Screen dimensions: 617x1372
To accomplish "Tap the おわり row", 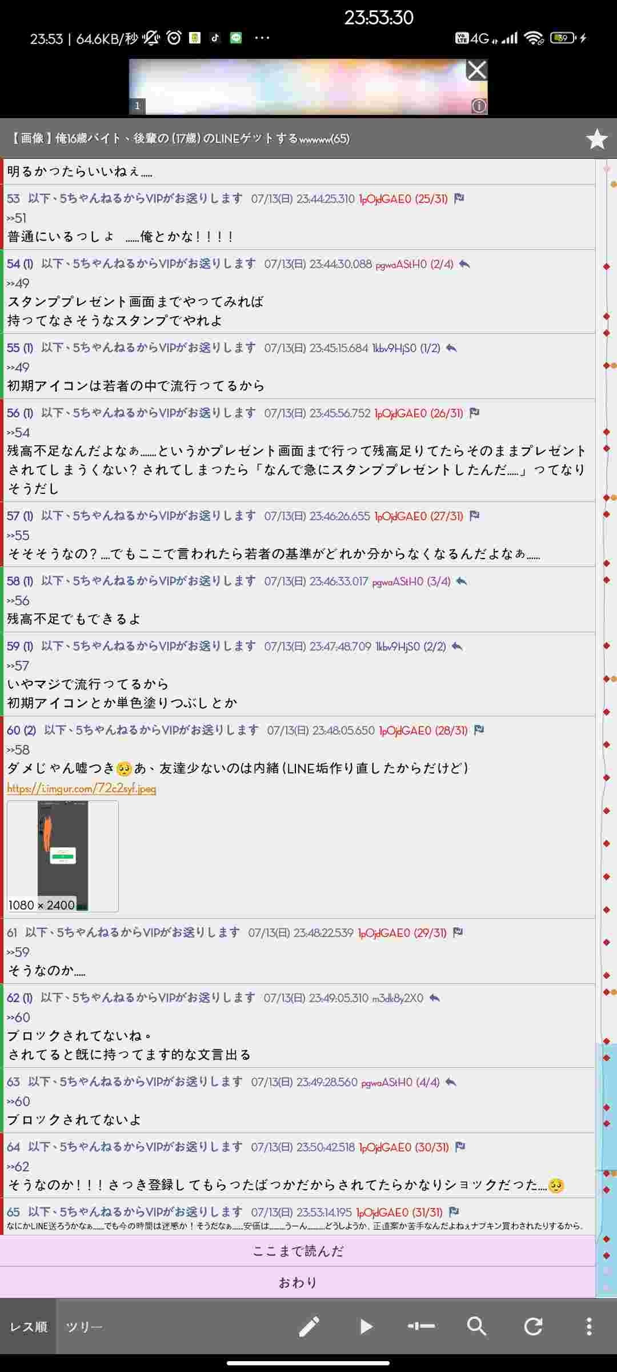I will coord(298,1282).
